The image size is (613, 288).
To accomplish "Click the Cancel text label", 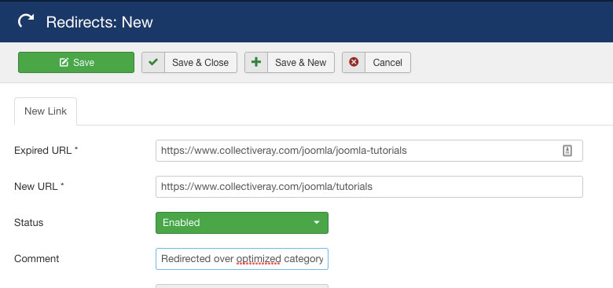I will pos(387,63).
